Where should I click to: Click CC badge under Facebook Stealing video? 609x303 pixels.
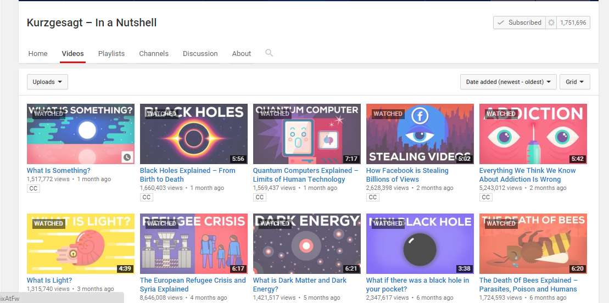click(373, 198)
